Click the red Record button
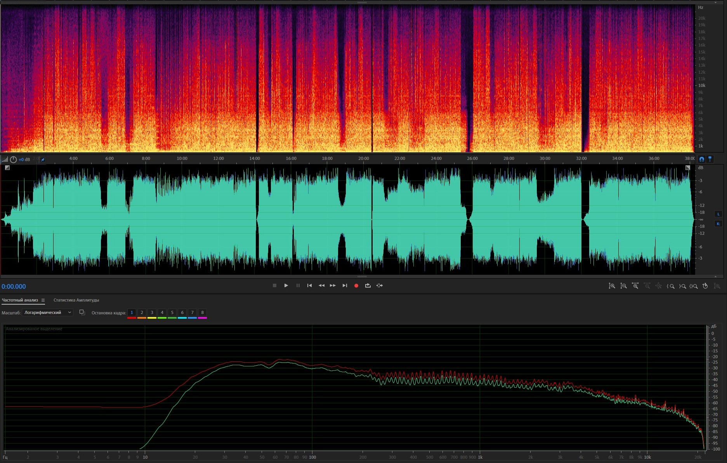Viewport: 727px width, 463px height. pyautogui.click(x=356, y=286)
